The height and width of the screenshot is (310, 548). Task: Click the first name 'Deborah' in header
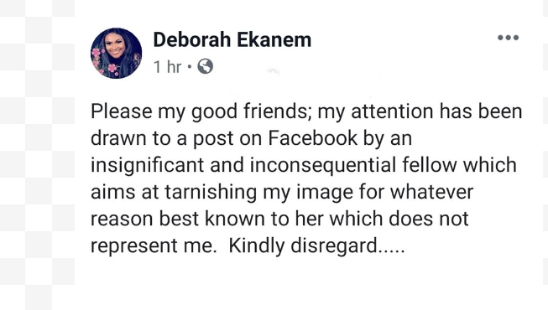192,39
